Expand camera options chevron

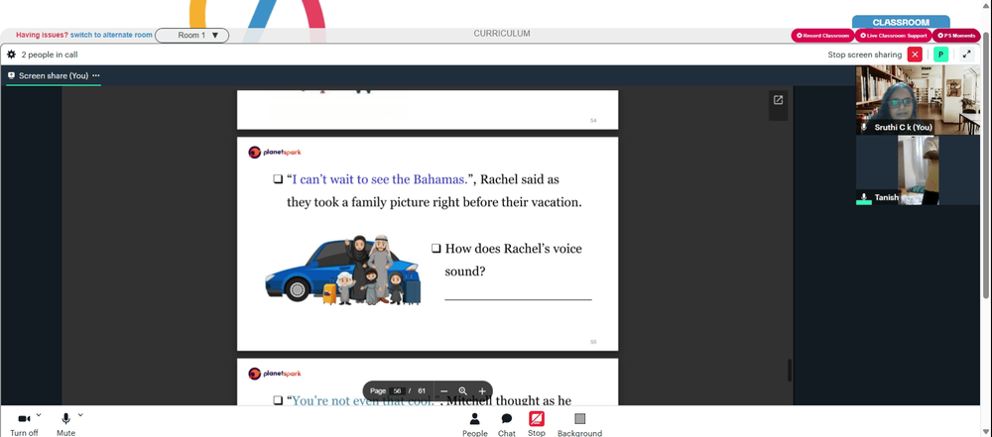(39, 415)
